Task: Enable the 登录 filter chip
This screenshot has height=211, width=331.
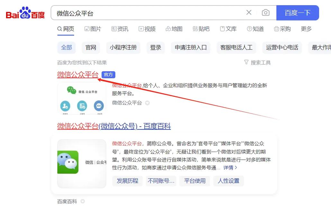Action: click(156, 47)
